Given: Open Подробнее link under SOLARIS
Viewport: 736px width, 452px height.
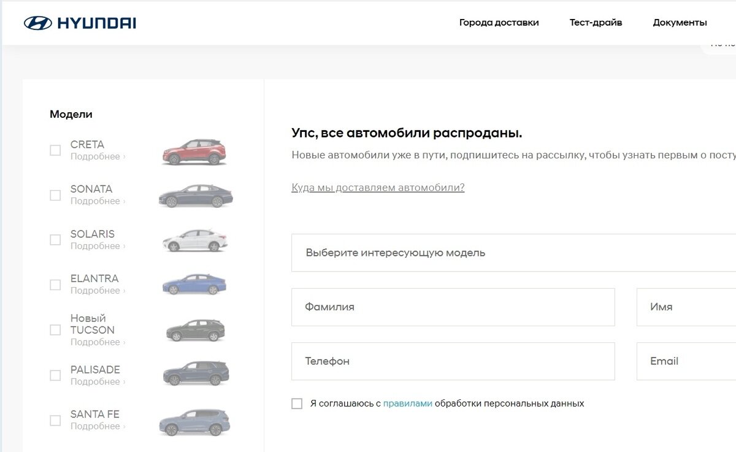Looking at the screenshot, I should tap(98, 246).
